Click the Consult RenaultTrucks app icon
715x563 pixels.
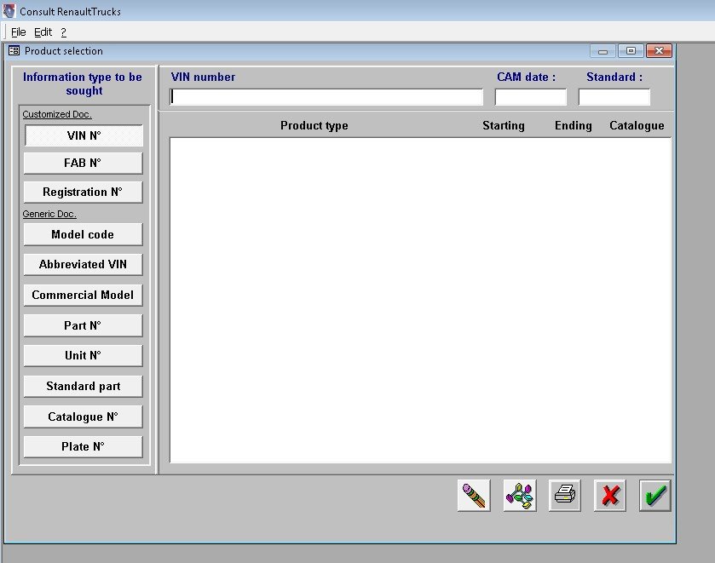(9, 11)
